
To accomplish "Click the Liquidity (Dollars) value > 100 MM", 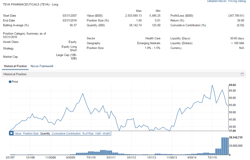I will click(x=237, y=43).
